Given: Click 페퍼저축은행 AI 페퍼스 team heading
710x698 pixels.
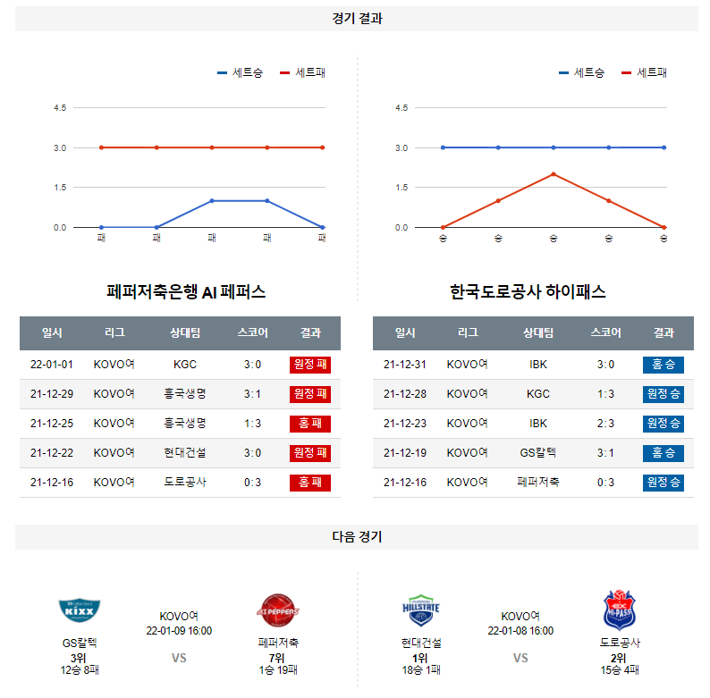Looking at the screenshot, I should (186, 292).
